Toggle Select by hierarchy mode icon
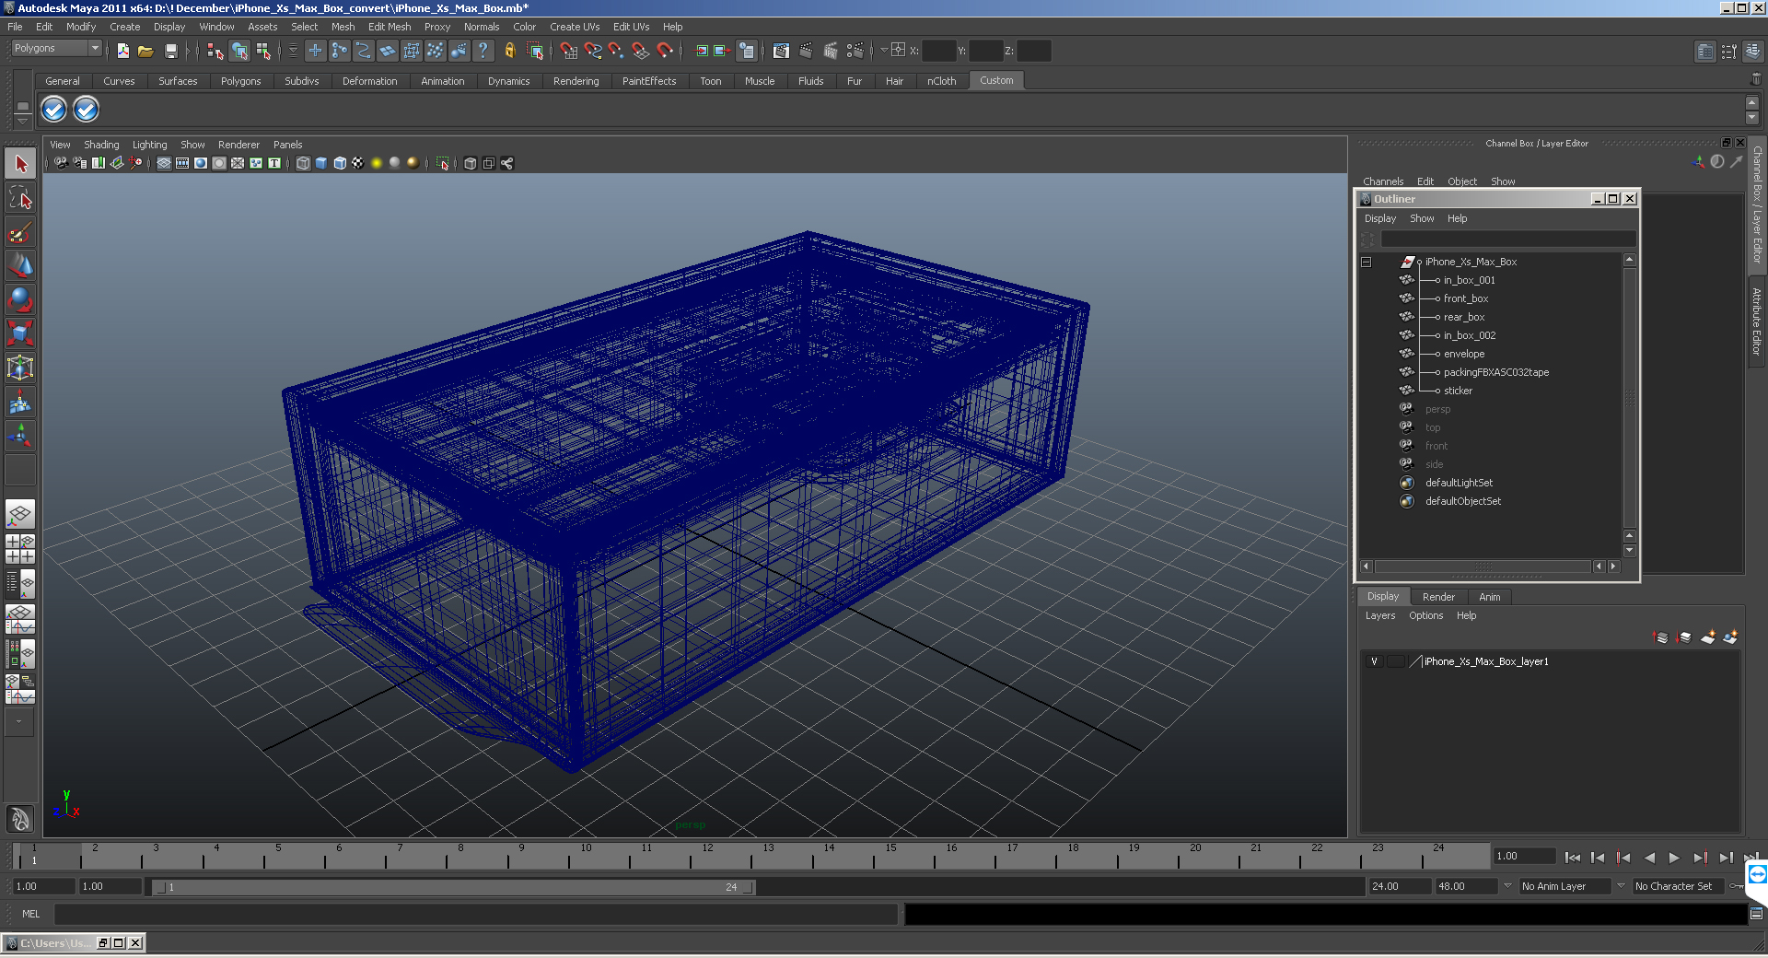Image resolution: width=1768 pixels, height=958 pixels. [x=215, y=51]
